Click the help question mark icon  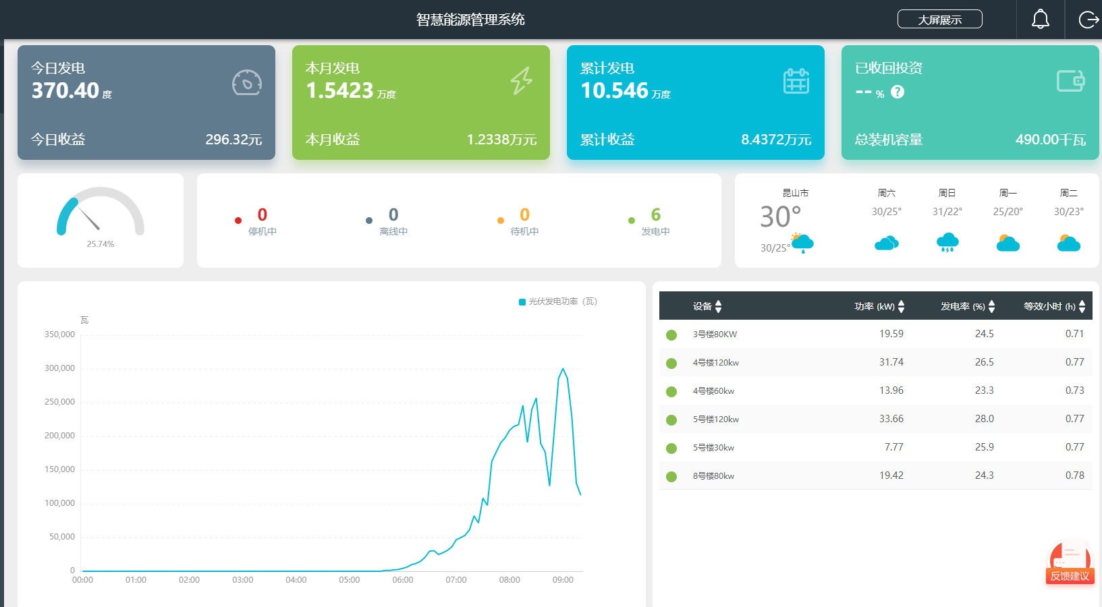(x=897, y=92)
